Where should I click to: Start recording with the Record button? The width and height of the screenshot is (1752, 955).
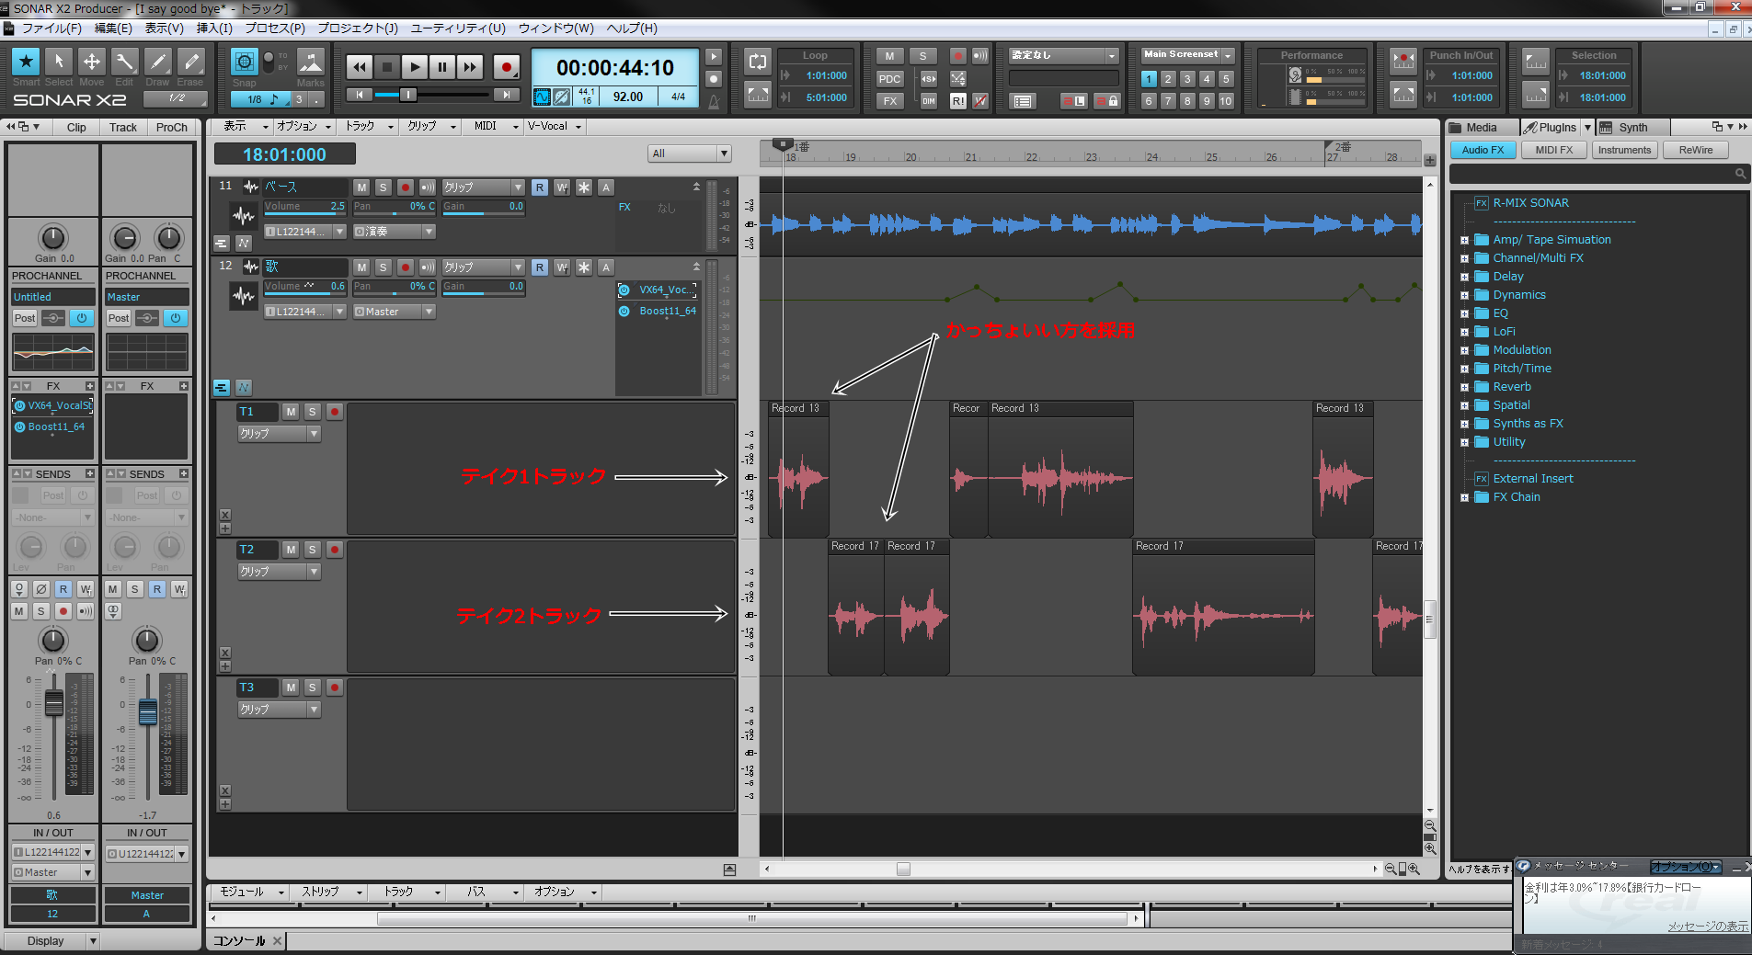(x=507, y=66)
